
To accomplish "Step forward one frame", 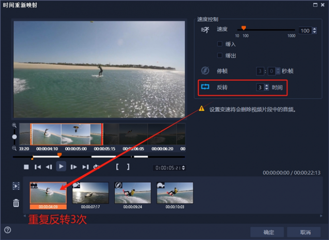I will tap(74, 167).
